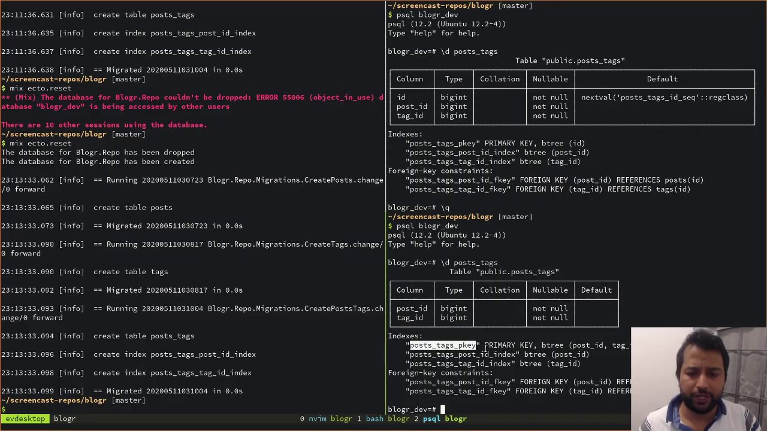Click the nextval default value cell

click(664, 98)
